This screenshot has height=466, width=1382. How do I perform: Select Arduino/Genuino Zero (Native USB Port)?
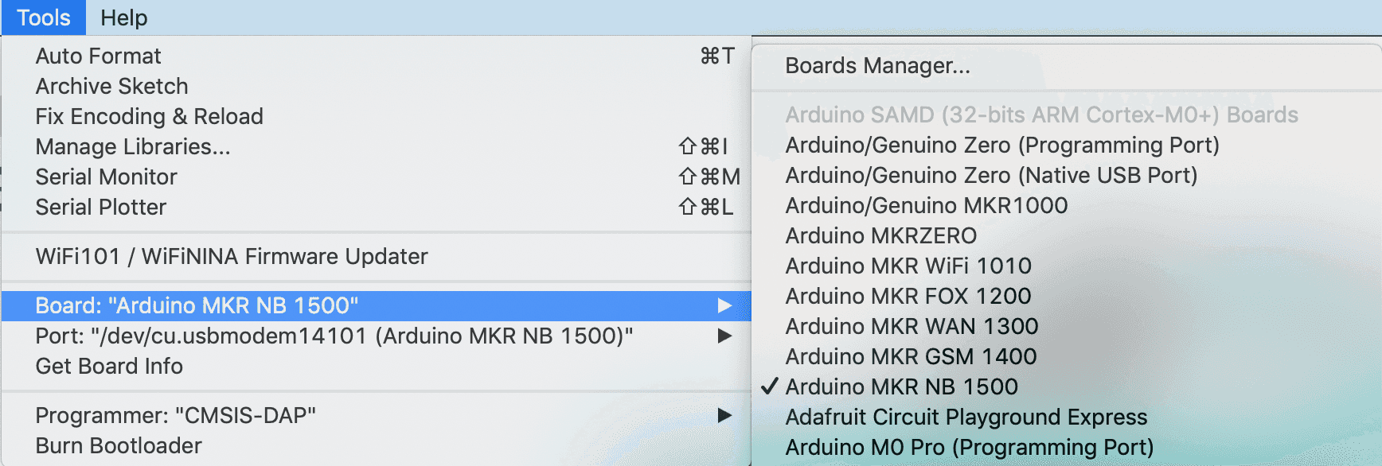point(991,176)
